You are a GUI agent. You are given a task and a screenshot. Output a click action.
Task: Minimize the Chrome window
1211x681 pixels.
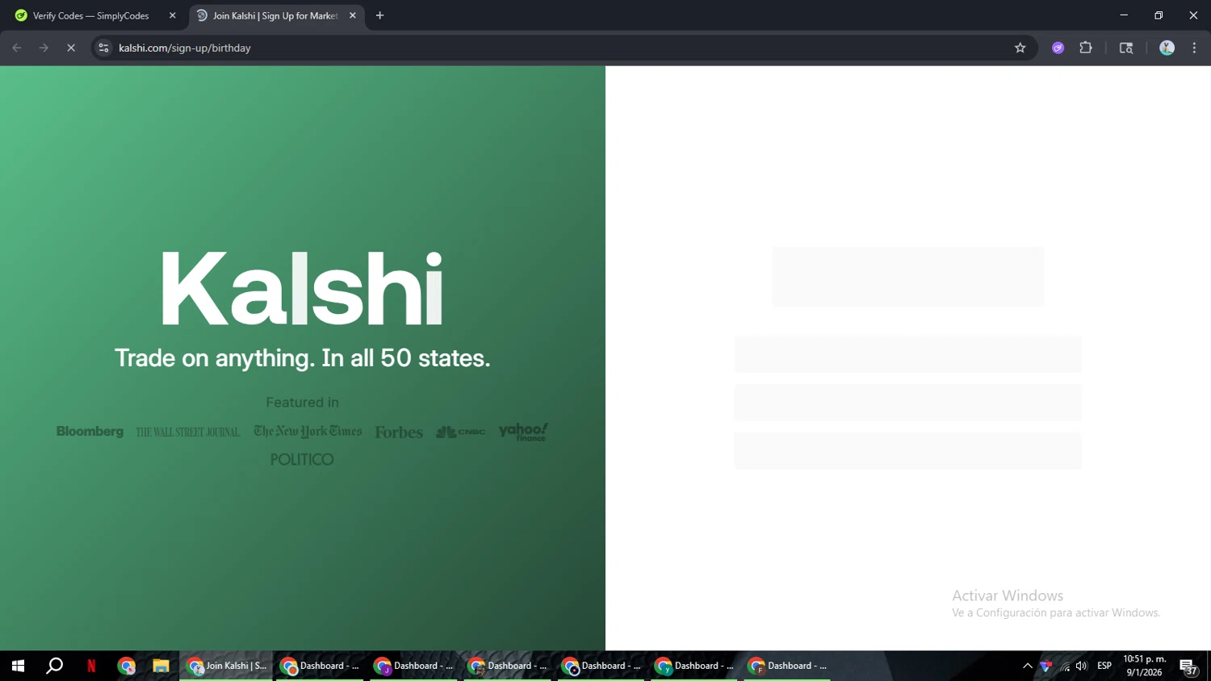click(x=1124, y=15)
